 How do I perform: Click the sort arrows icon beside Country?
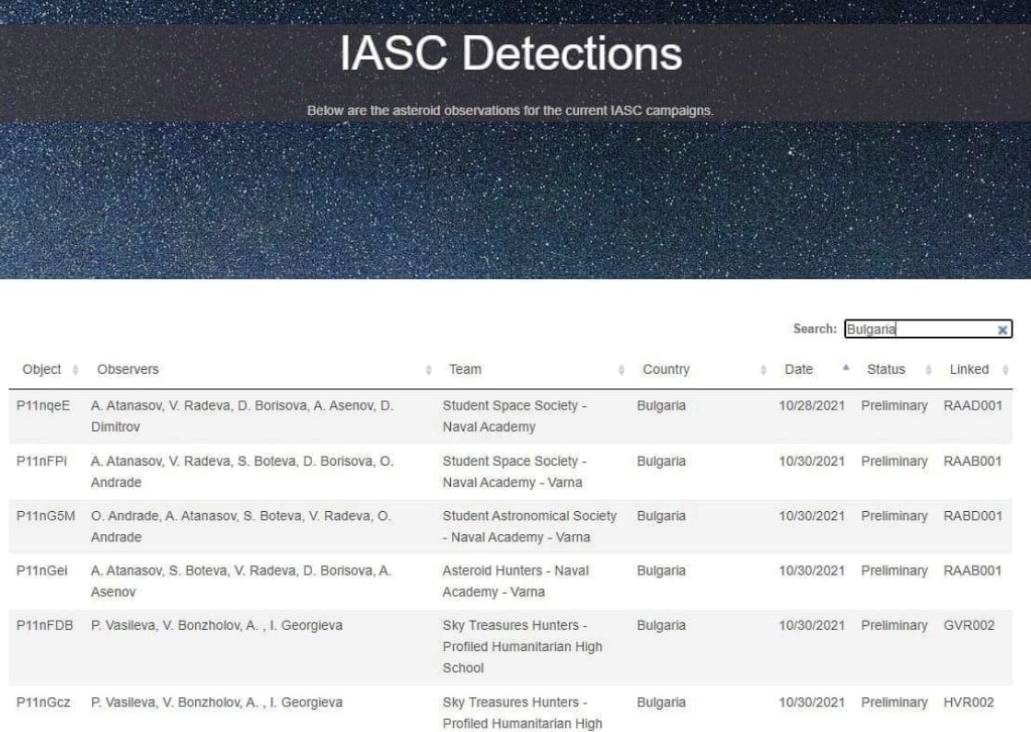763,370
